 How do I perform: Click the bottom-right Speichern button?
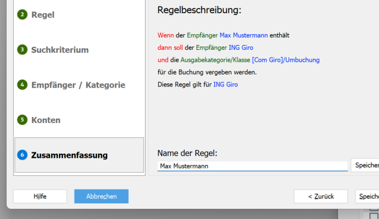tap(367, 196)
